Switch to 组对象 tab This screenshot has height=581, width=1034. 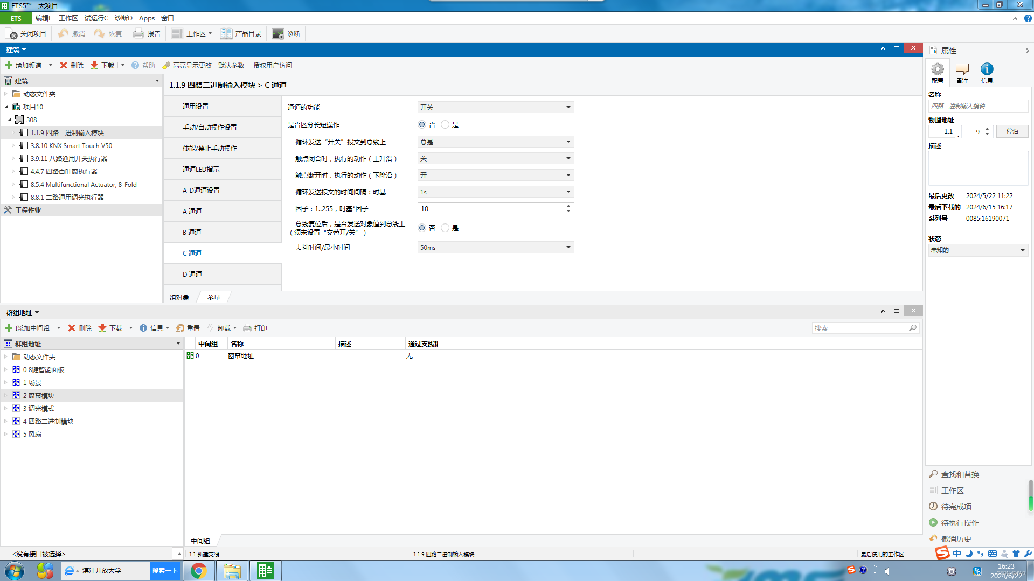[179, 297]
